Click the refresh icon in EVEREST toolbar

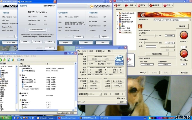pos(9,60)
